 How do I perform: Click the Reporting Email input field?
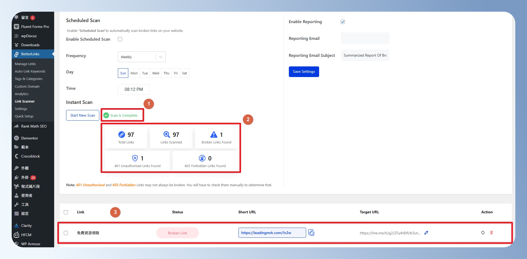click(x=365, y=39)
